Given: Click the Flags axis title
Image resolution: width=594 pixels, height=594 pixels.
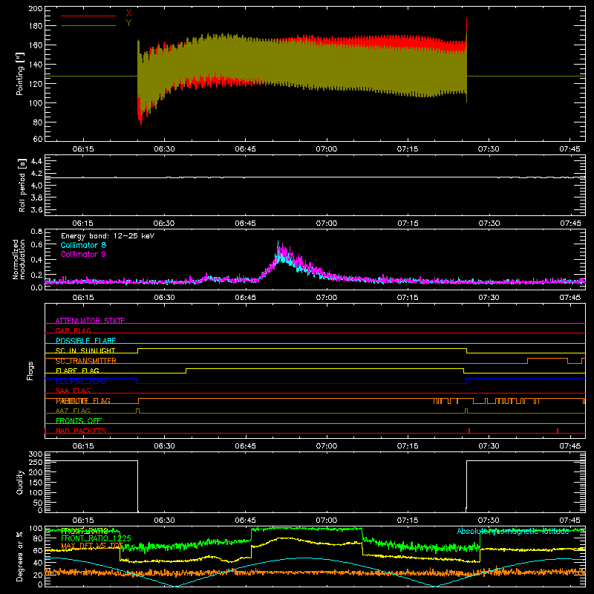Looking at the screenshot, I should pos(30,371).
